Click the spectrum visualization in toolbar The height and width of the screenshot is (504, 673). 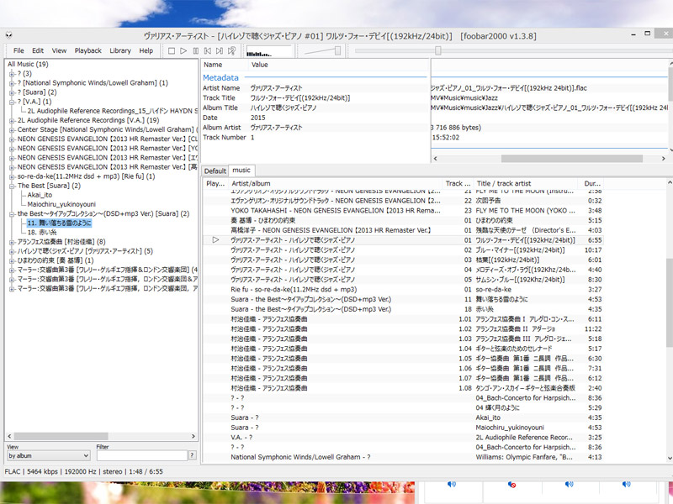268,51
